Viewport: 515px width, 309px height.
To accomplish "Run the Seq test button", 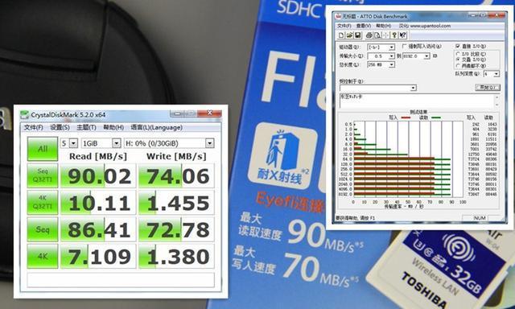I will coord(43,229).
